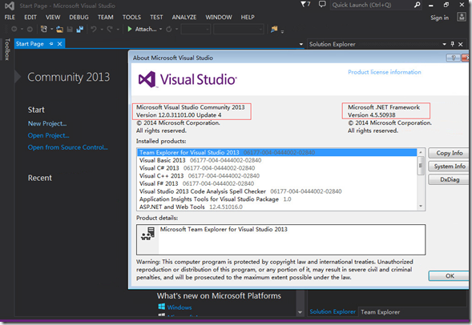This screenshot has width=472, height=325.
Task: Open the Attach debug target dropdown
Action: pos(161,29)
